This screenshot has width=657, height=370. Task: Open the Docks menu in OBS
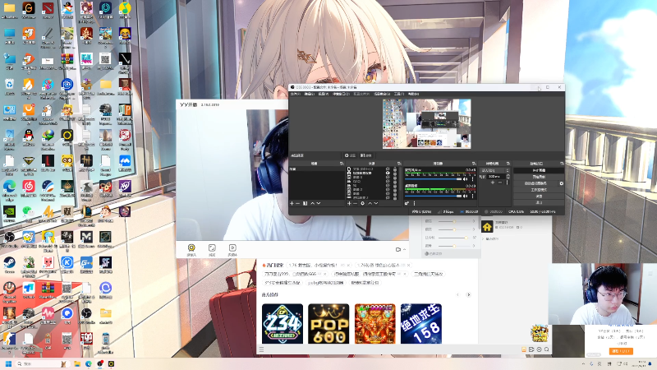point(341,94)
